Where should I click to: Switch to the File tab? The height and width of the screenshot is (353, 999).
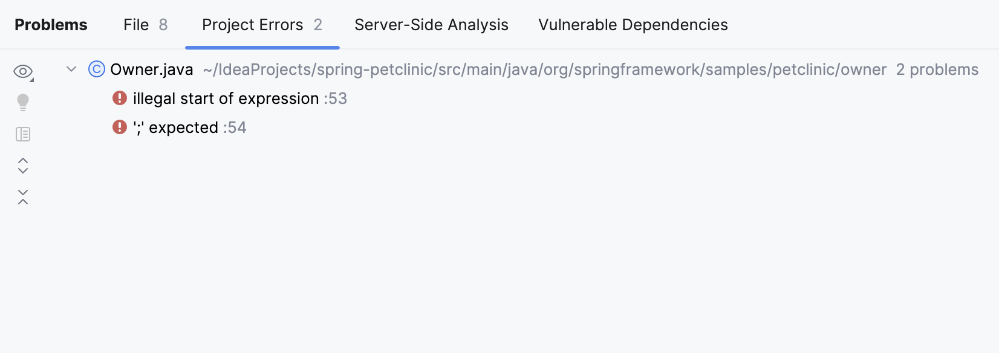point(145,25)
